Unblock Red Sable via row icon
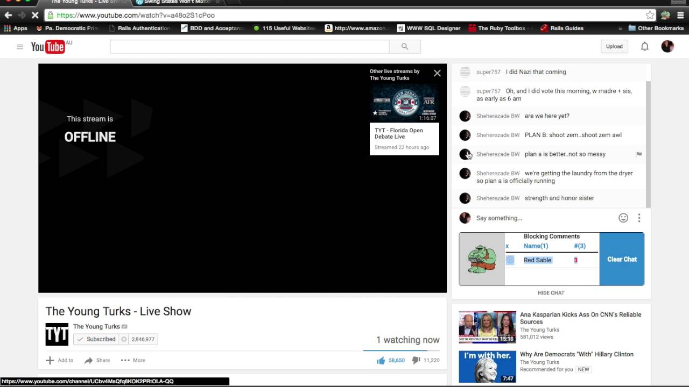The height and width of the screenshot is (387, 689). (x=510, y=260)
